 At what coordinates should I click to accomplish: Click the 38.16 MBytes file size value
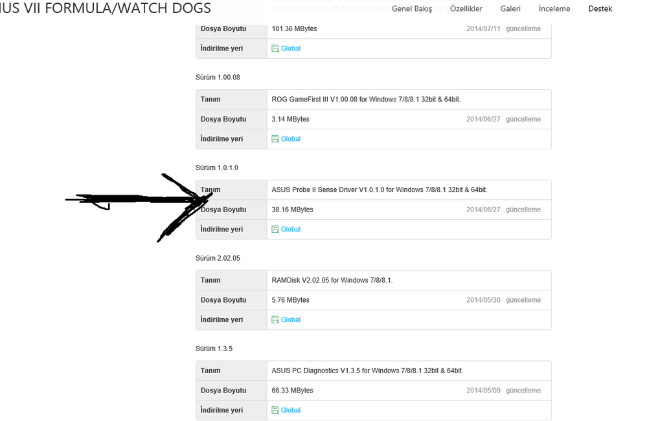click(x=292, y=210)
